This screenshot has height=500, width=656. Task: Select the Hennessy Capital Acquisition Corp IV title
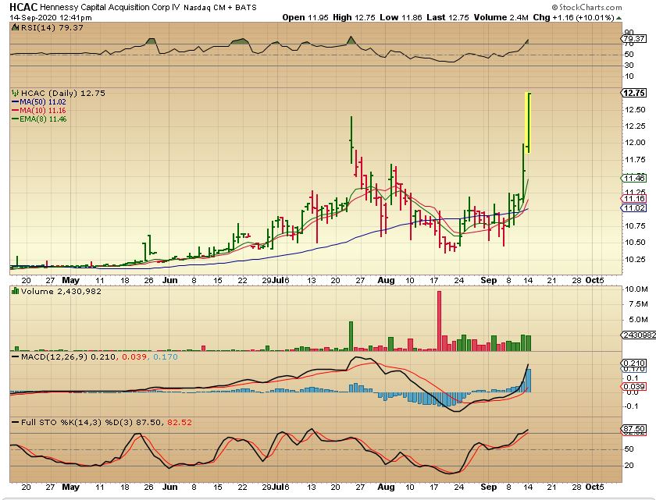tap(110, 7)
